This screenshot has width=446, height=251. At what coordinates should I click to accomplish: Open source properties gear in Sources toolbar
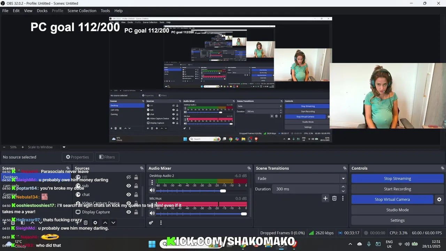tap(95, 222)
